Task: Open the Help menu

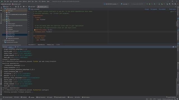Action: click(x=48, y=1)
